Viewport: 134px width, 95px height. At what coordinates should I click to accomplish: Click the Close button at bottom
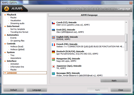[121, 90]
